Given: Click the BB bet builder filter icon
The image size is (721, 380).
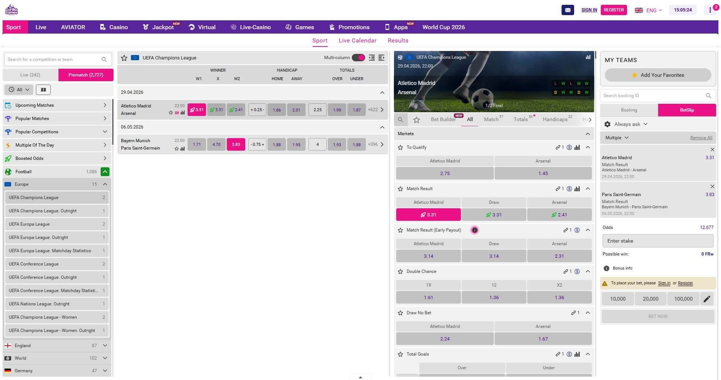Looking at the screenshot, I should point(43,90).
